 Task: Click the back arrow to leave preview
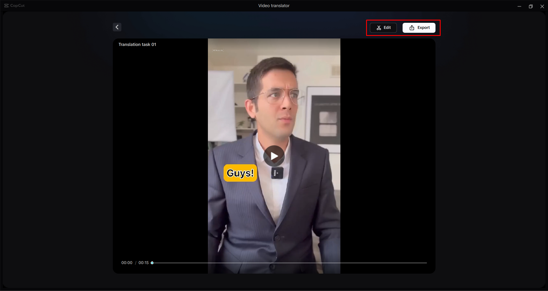pos(117,27)
